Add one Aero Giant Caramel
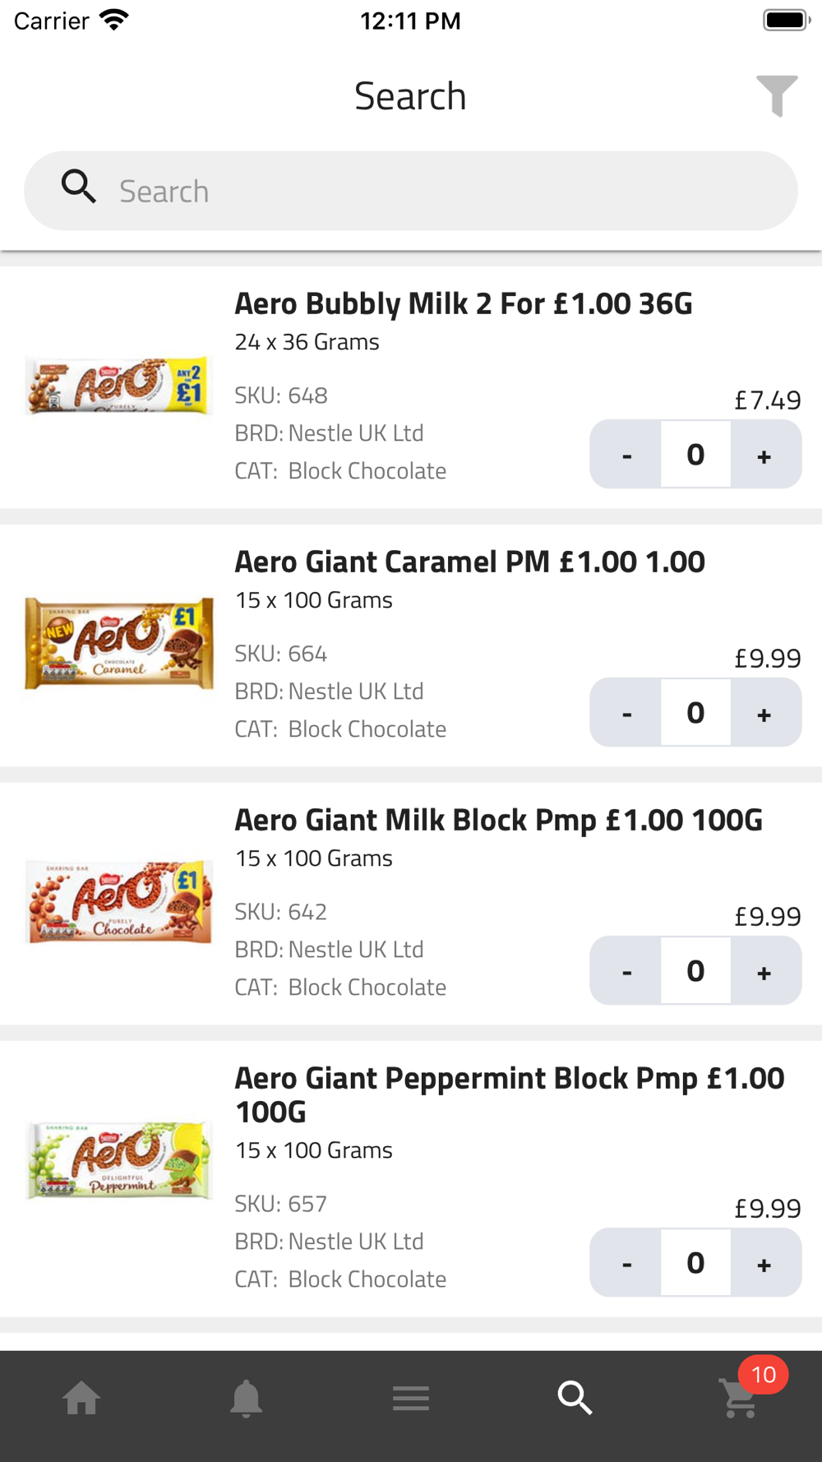The height and width of the screenshot is (1462, 822). [x=765, y=713]
